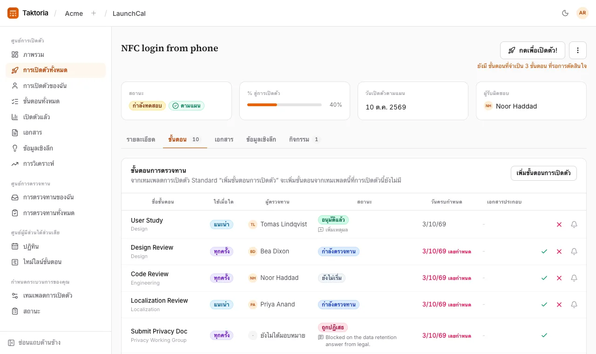This screenshot has width=596, height=354.
Task: Open the กำลังตรวจทาน status on Design Review
Action: pos(339,252)
